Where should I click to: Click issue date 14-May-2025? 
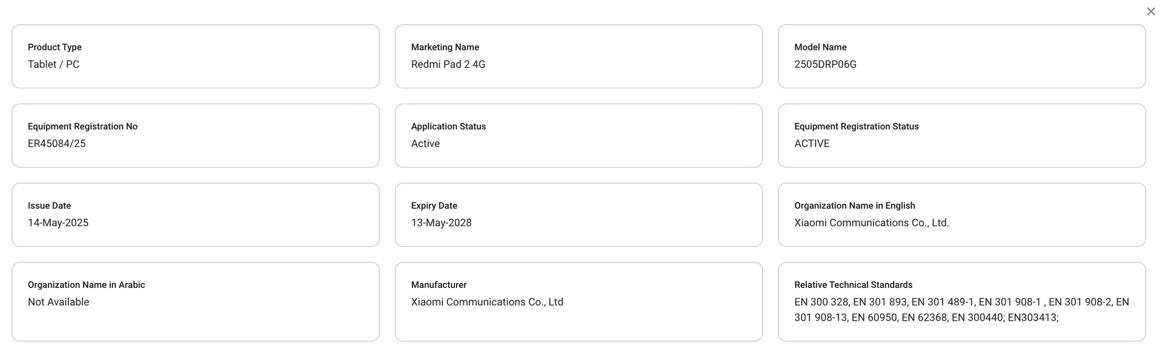click(58, 223)
